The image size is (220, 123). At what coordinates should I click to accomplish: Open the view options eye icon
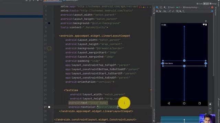[x=157, y=11]
